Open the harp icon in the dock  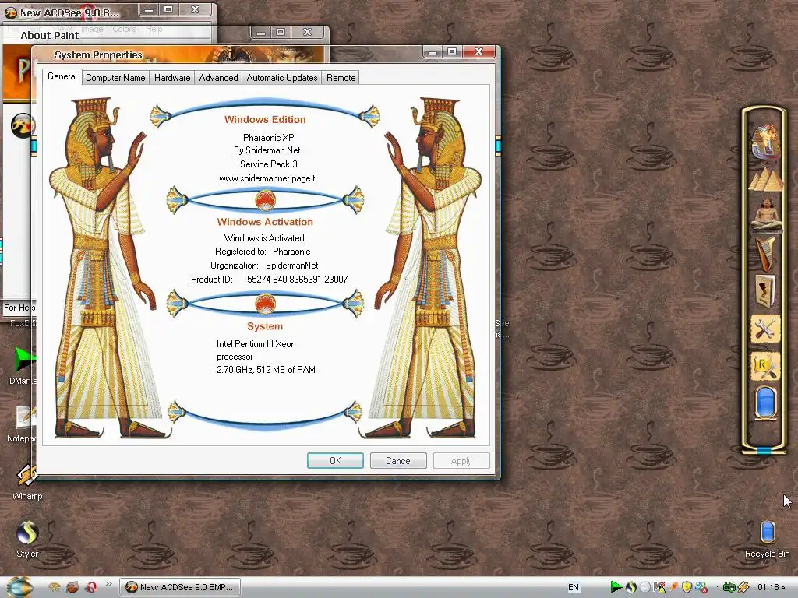pos(766,253)
